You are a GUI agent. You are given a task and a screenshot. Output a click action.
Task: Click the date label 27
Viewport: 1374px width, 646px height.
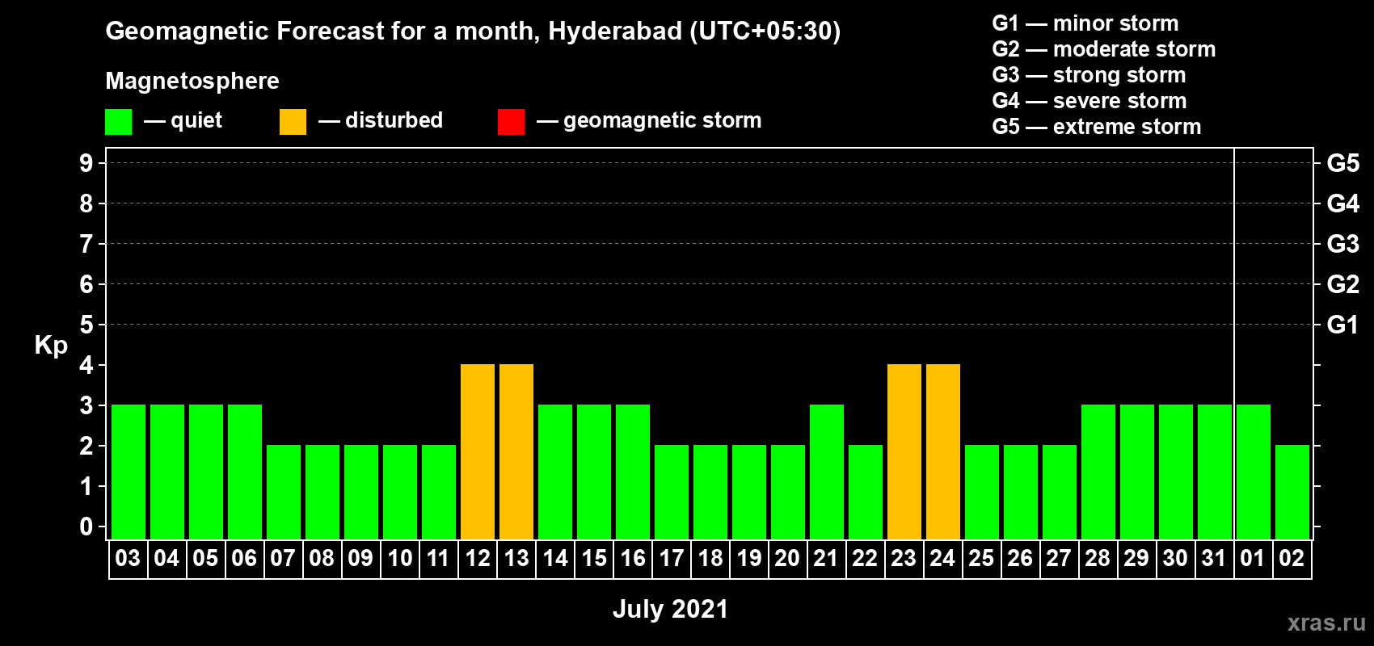tap(1059, 558)
